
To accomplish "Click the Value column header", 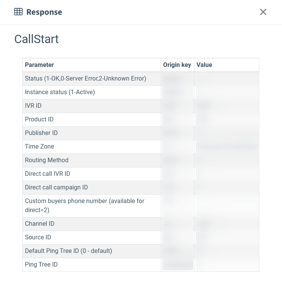I will [x=204, y=65].
